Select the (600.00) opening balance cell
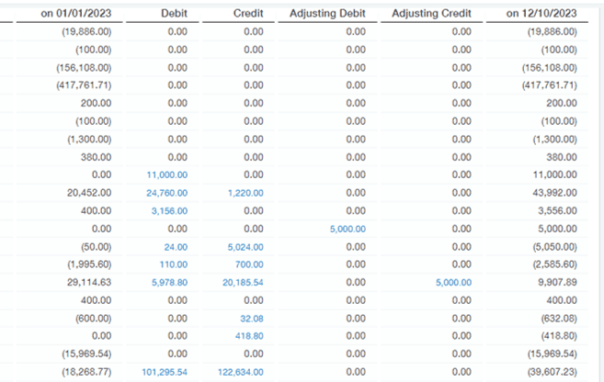The height and width of the screenshot is (382, 604). 93,319
